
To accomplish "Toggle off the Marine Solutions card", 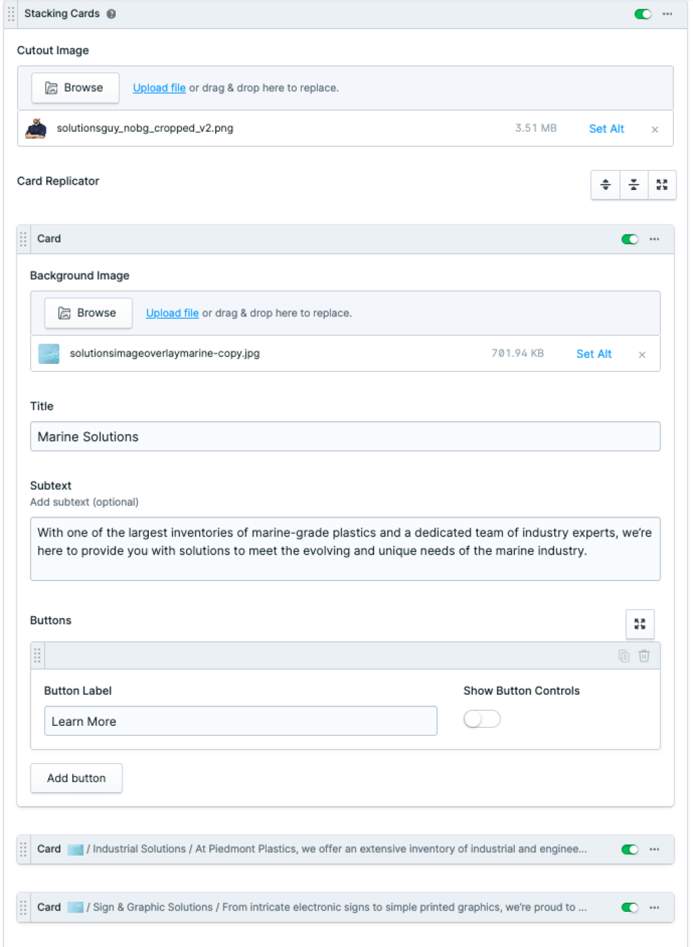I will pos(629,239).
